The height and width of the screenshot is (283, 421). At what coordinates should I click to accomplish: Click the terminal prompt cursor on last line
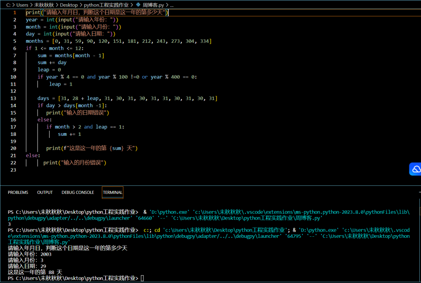142,278
